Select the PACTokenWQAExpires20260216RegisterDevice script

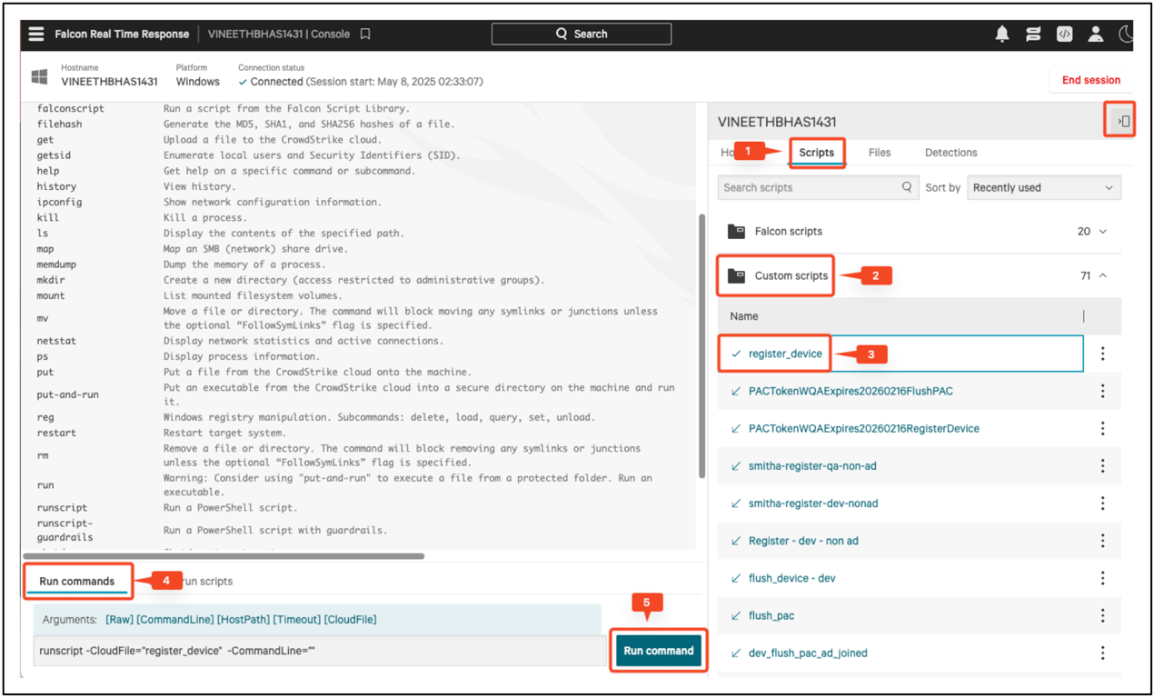pos(863,428)
